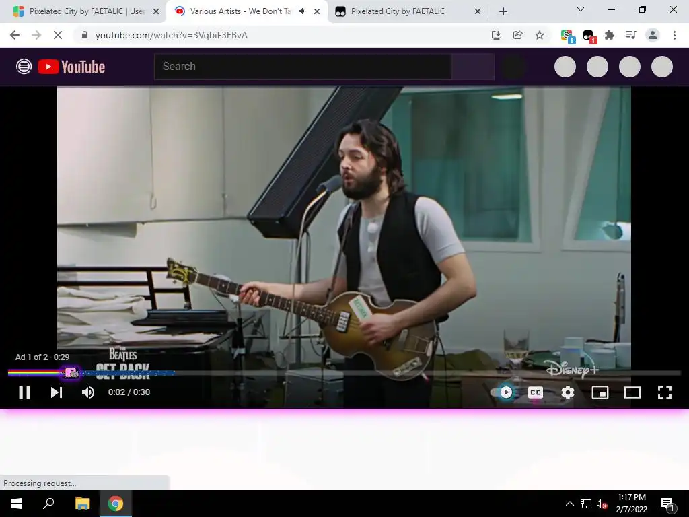
Task: Enable miniplayer mode
Action: point(600,392)
